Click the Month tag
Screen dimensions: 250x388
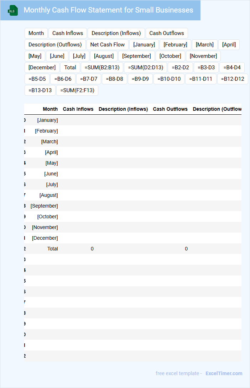(x=36, y=33)
